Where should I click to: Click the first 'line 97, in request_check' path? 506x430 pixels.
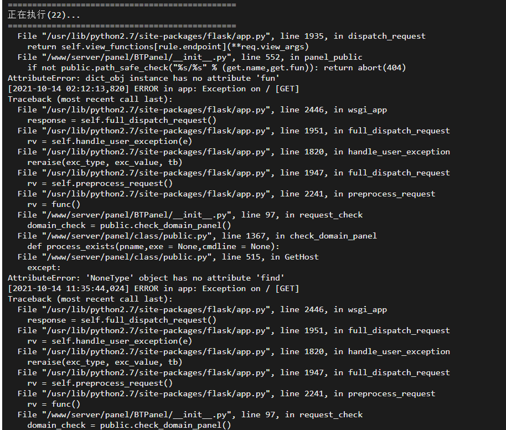190,215
